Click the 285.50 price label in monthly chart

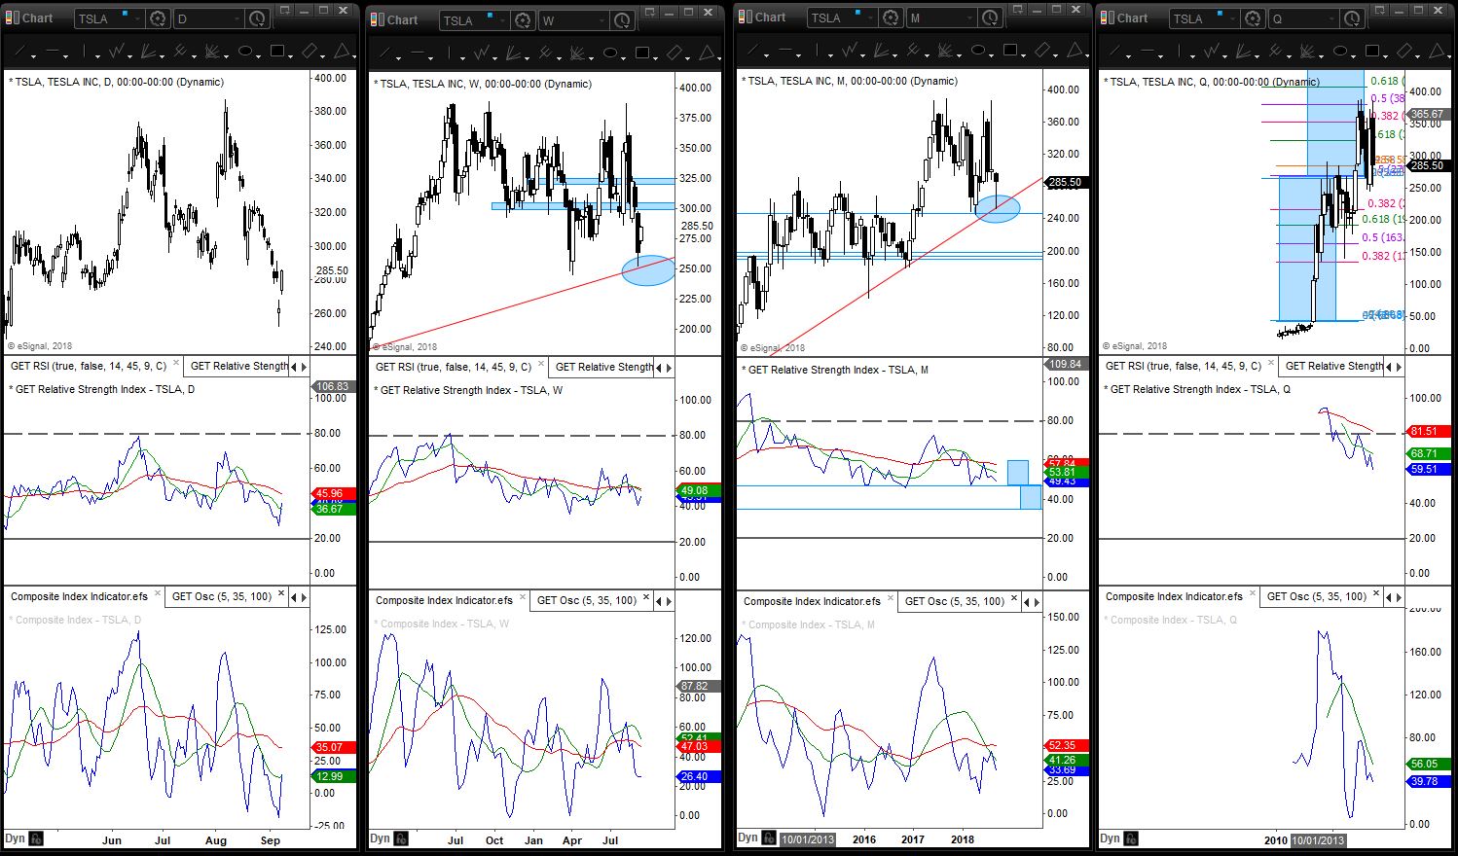[1065, 182]
